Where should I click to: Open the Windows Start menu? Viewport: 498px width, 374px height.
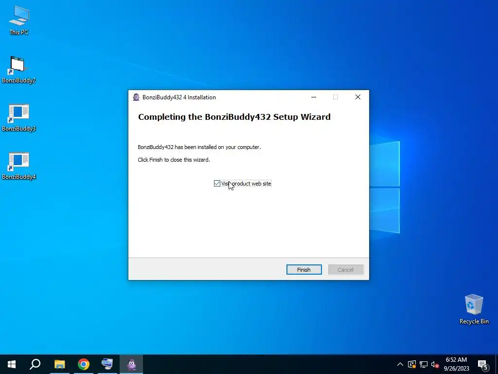tap(12, 364)
